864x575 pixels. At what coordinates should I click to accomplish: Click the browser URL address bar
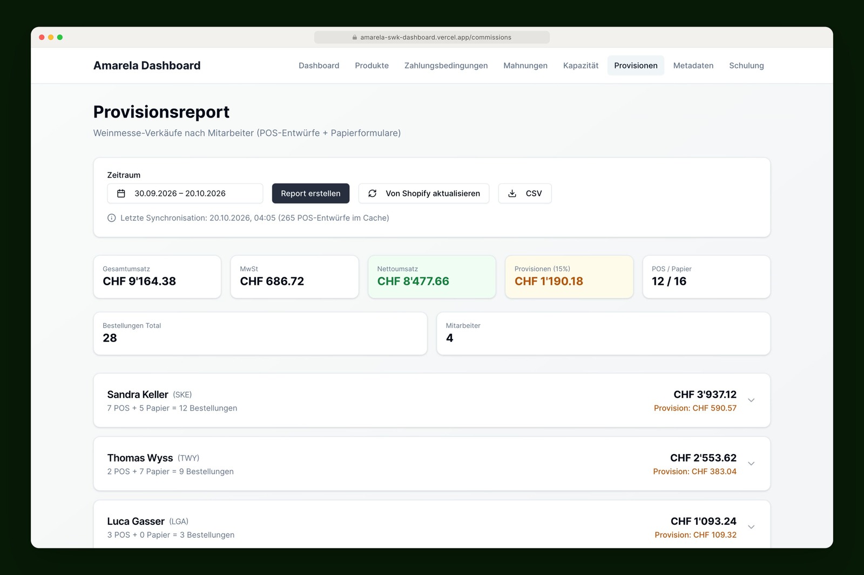point(432,37)
